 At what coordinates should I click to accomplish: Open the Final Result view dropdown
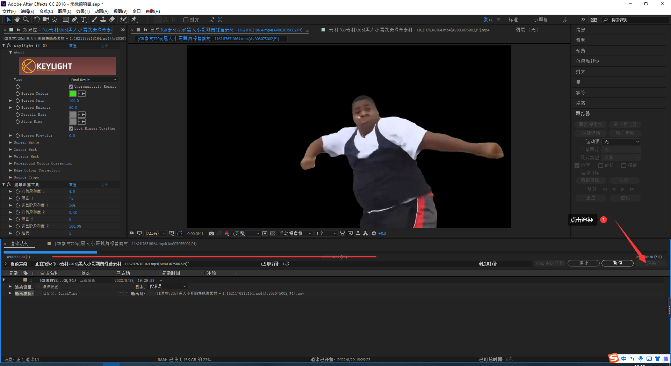coord(93,80)
